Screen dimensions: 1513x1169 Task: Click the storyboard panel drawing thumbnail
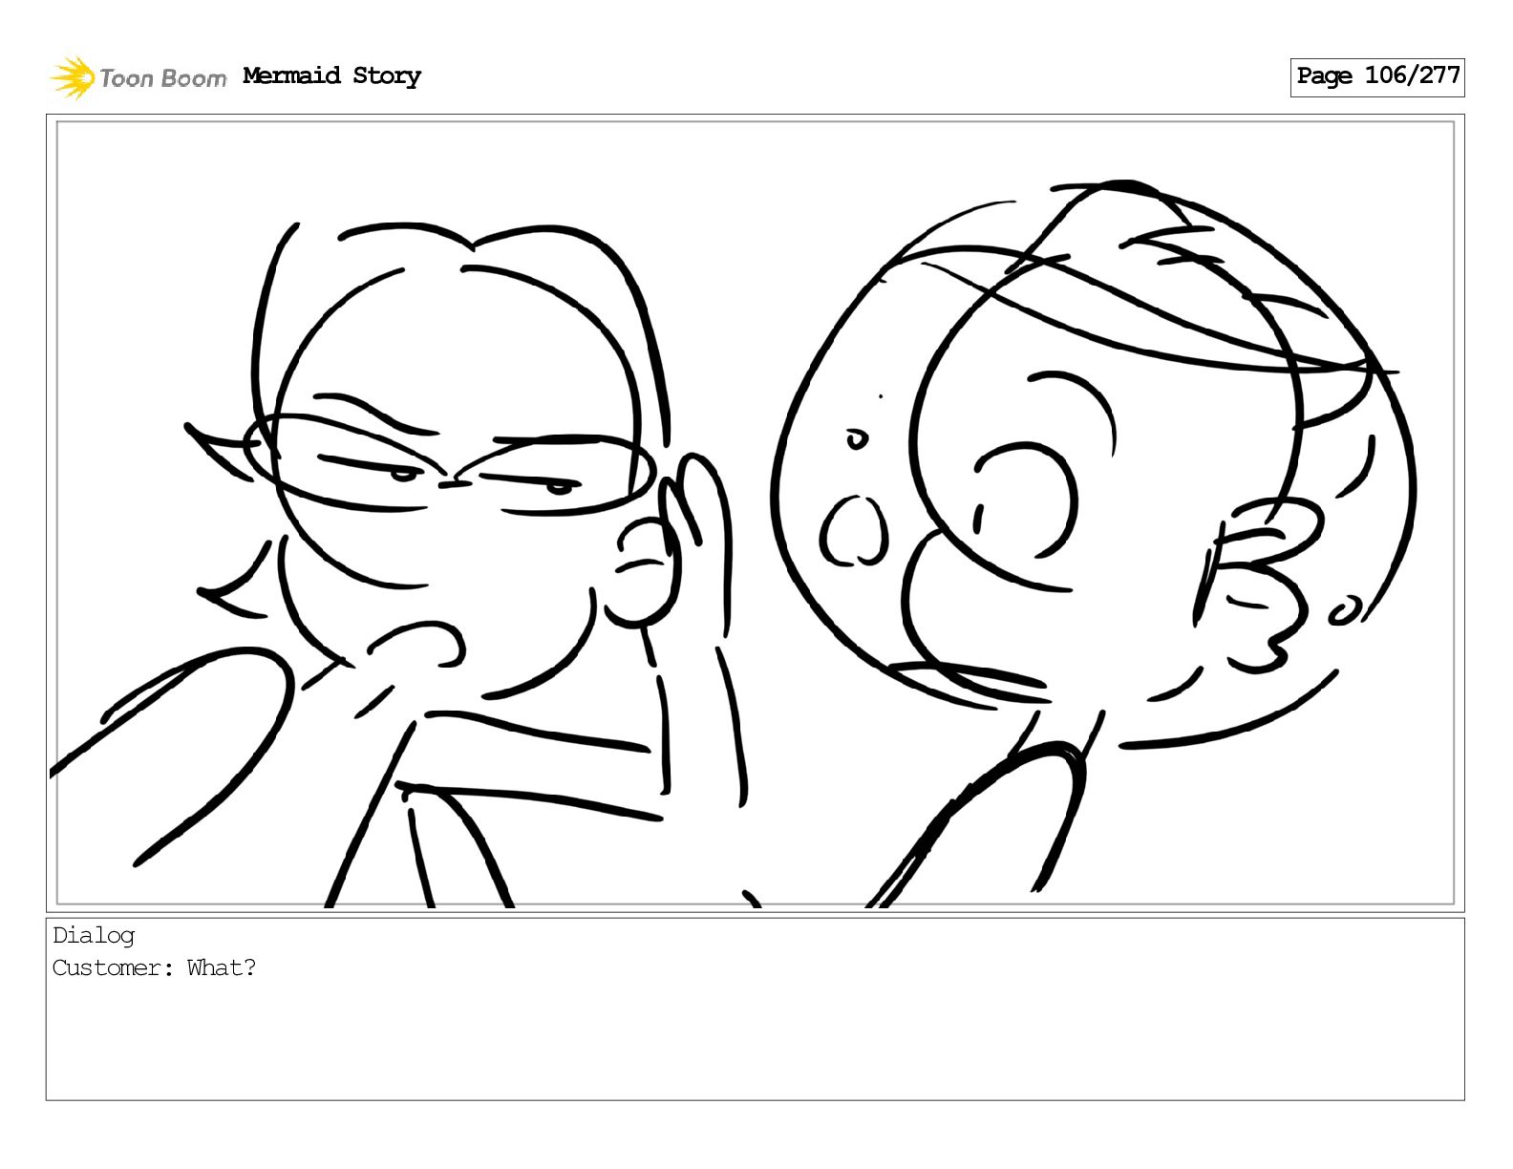(755, 513)
